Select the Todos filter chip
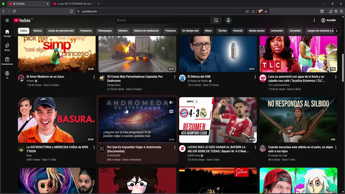The image size is (345, 194). point(24,31)
